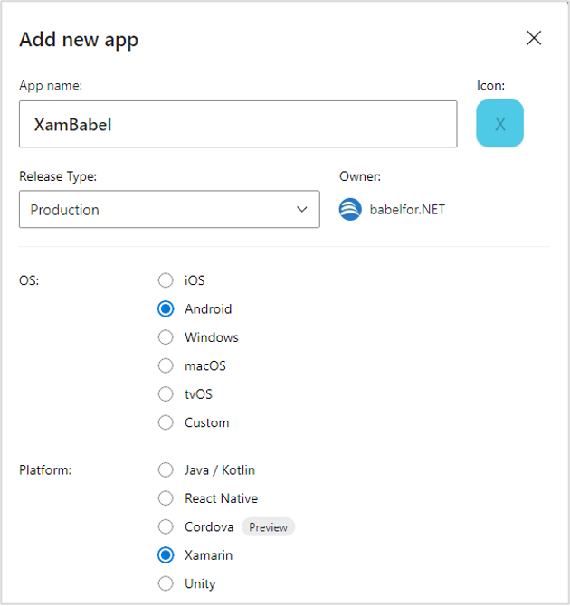Expand the Release Type dropdown arrow

301,210
